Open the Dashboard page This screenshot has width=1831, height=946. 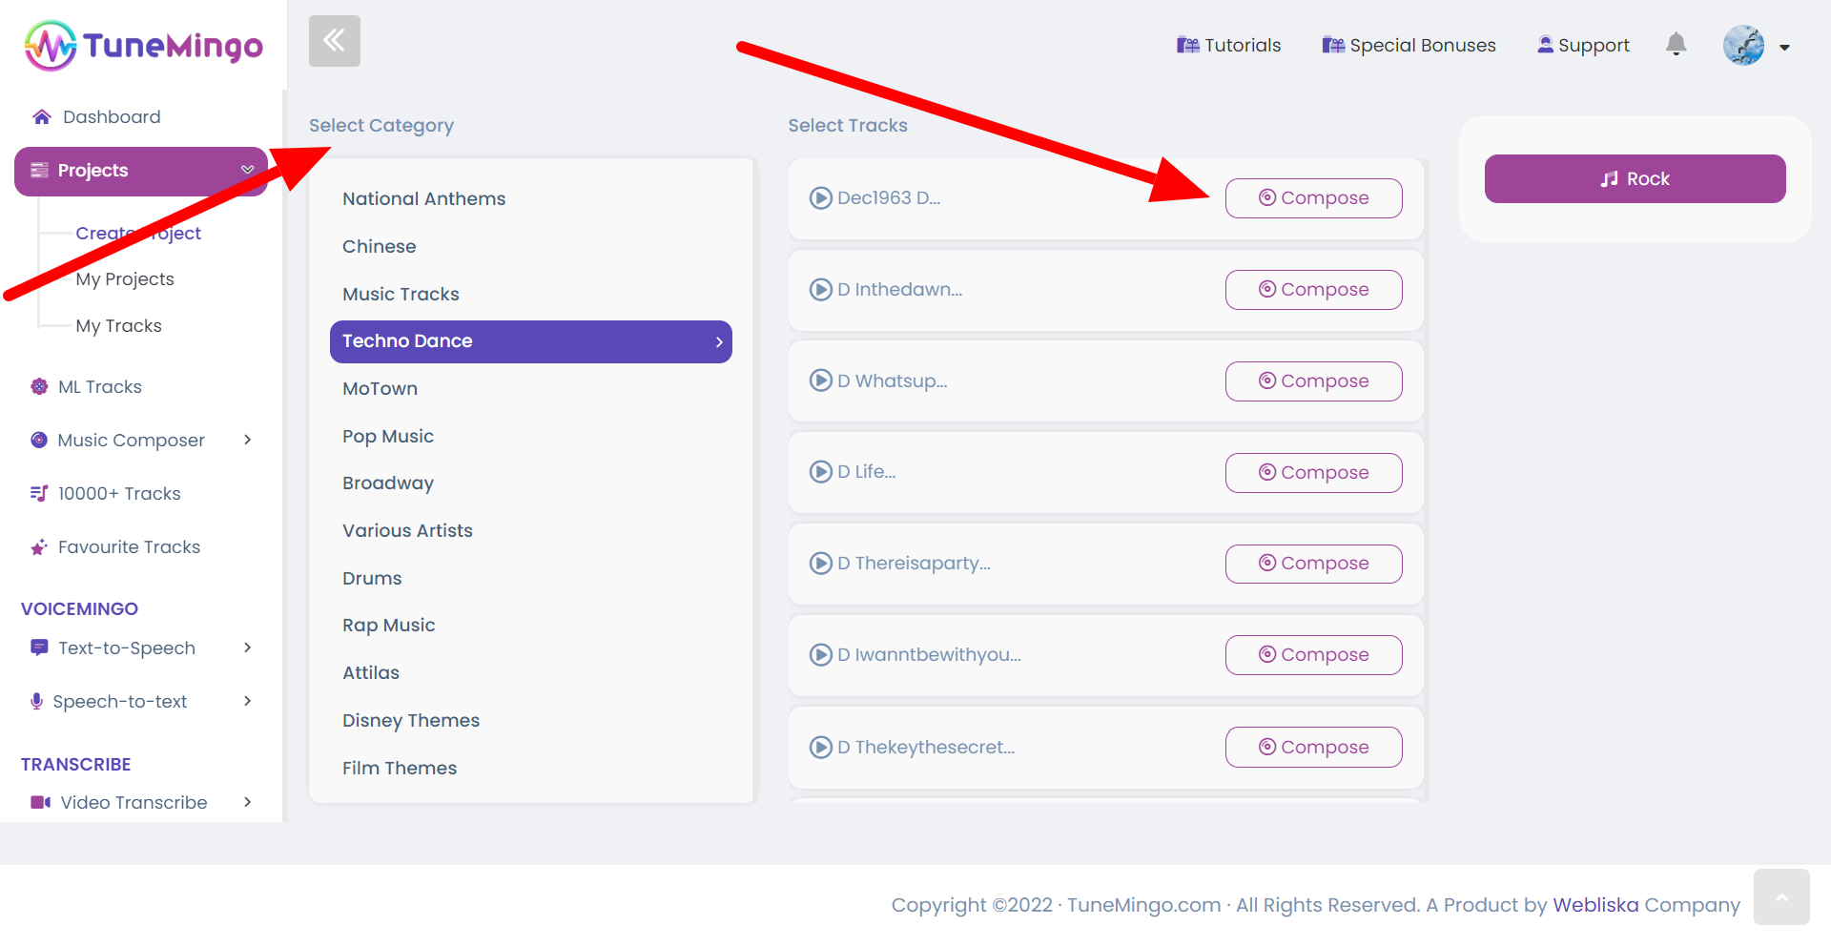(x=111, y=117)
